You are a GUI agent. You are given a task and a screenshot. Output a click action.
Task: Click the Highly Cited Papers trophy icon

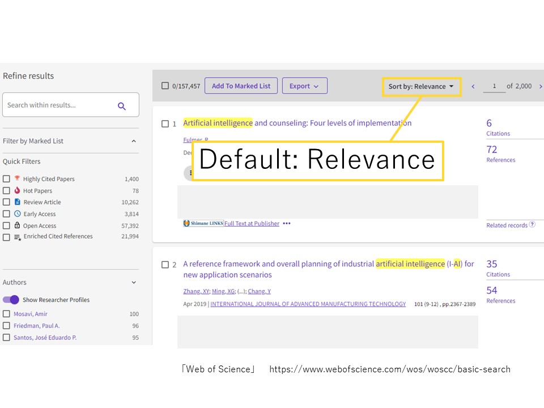point(17,178)
